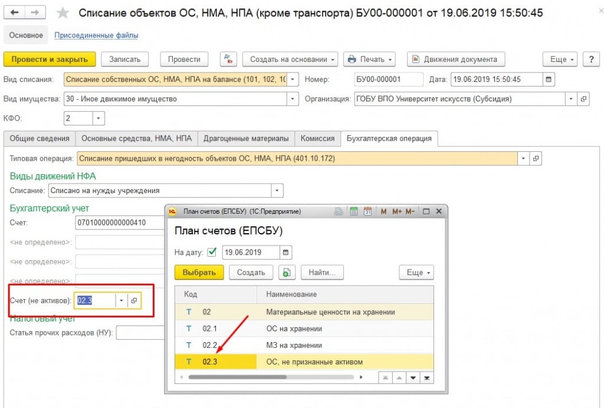Screen dimensions: 604x408
Task: Click the green copy-create icon beside Создать
Action: (x=287, y=273)
